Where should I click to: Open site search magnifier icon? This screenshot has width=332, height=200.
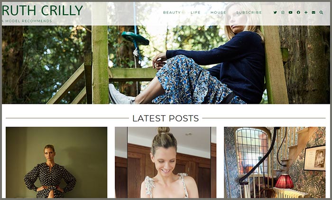pos(321,12)
